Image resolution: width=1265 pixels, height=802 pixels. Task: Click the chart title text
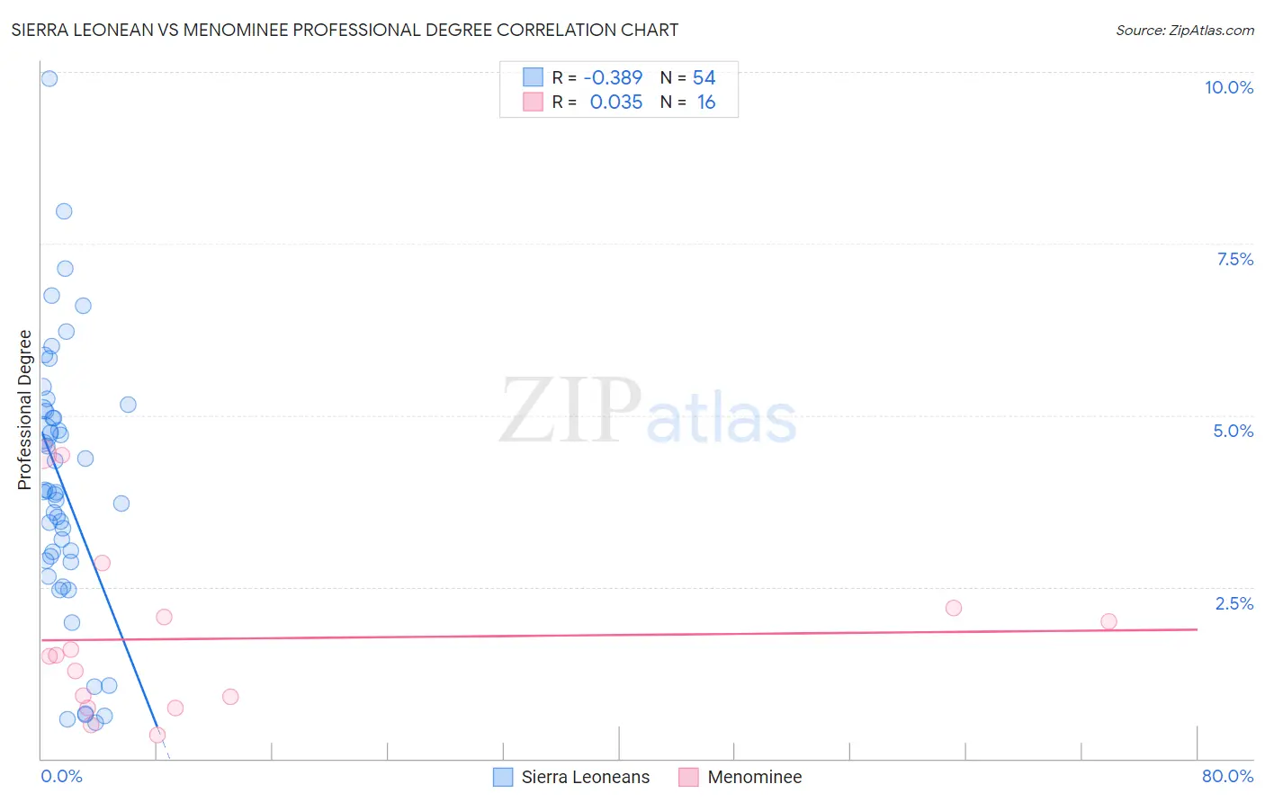pos(345,30)
